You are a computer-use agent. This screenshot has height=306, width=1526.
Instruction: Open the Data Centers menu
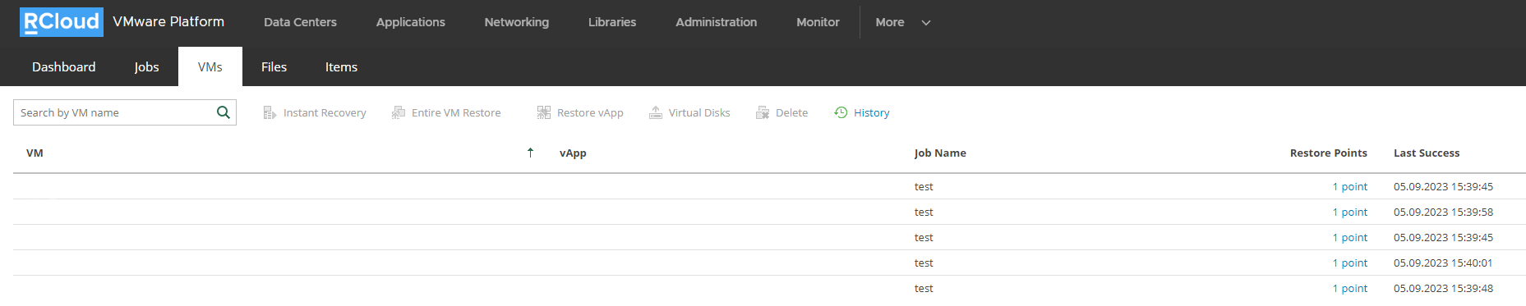coord(300,22)
